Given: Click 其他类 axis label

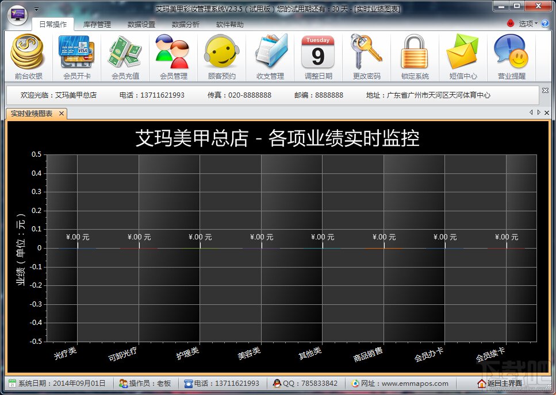Looking at the screenshot, I should (310, 353).
